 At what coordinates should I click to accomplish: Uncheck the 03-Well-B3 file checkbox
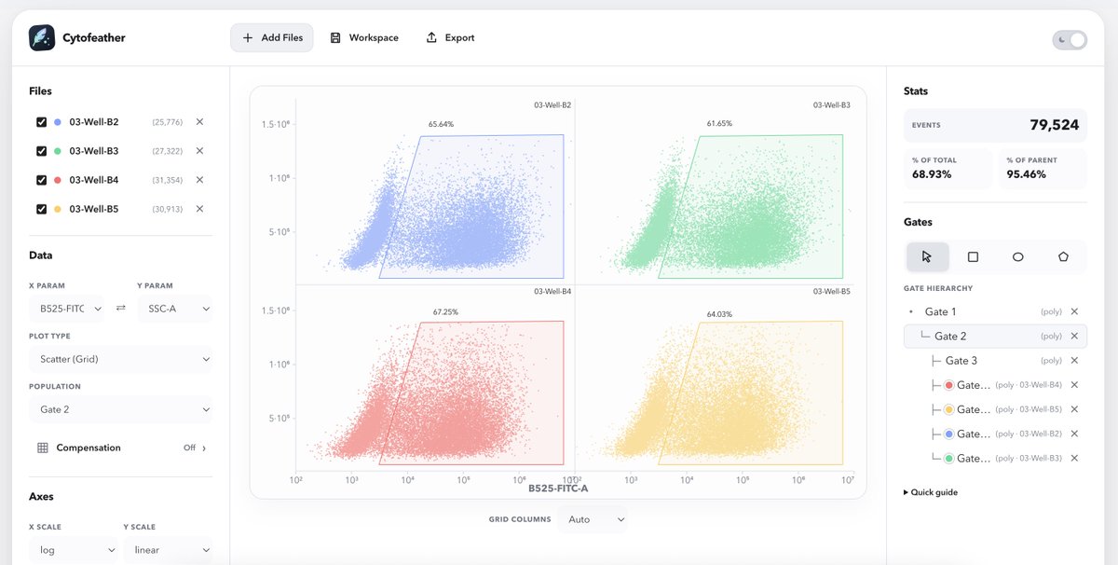pos(41,151)
